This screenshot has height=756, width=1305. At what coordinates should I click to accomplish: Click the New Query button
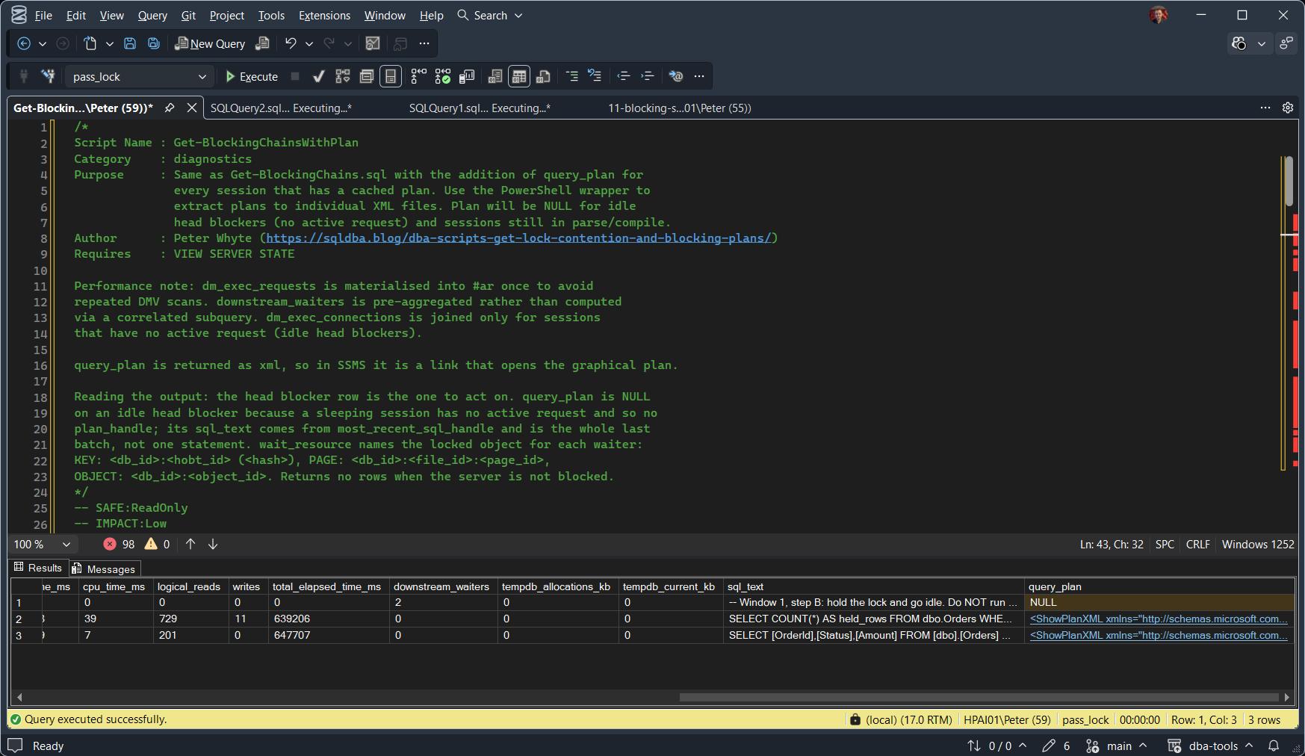(x=210, y=43)
